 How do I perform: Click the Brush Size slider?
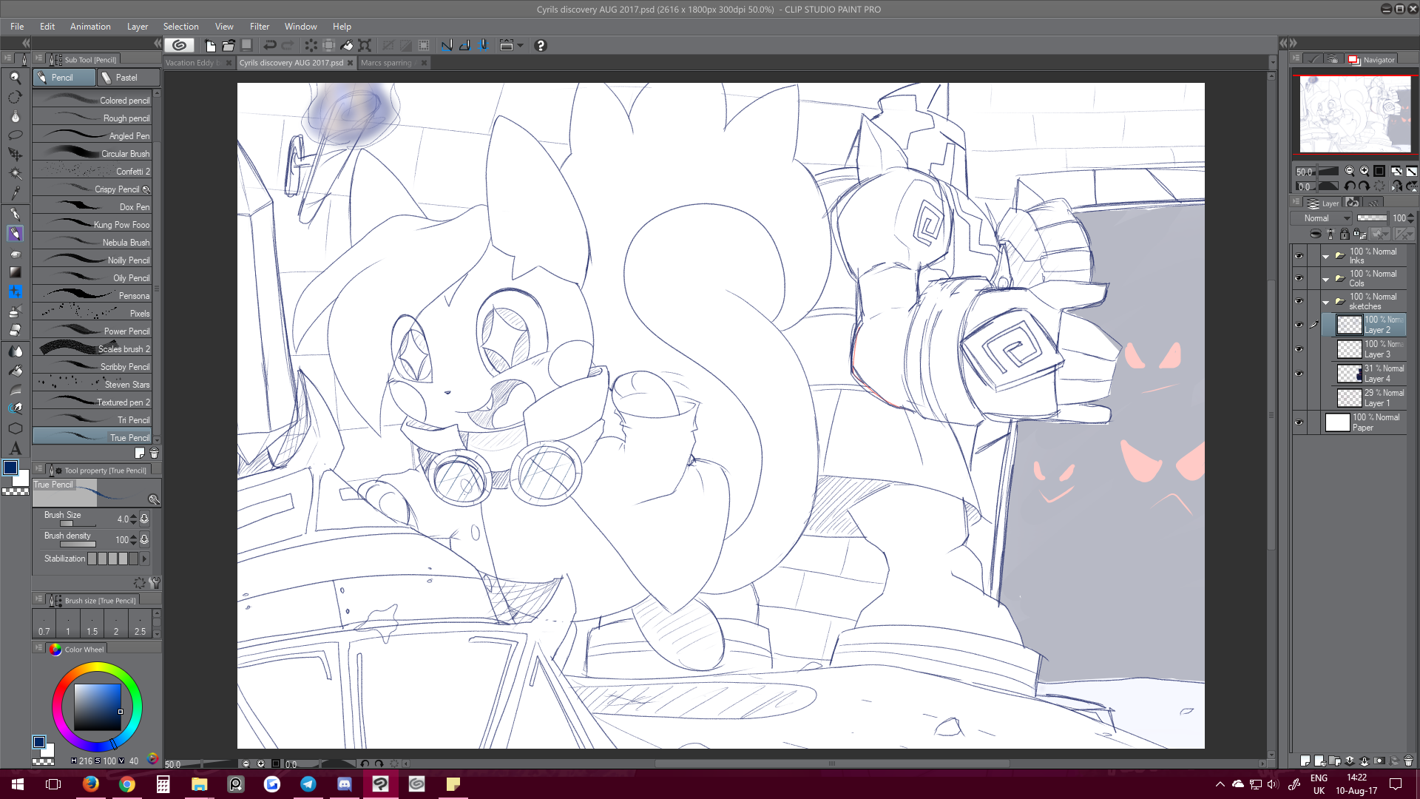click(x=78, y=524)
